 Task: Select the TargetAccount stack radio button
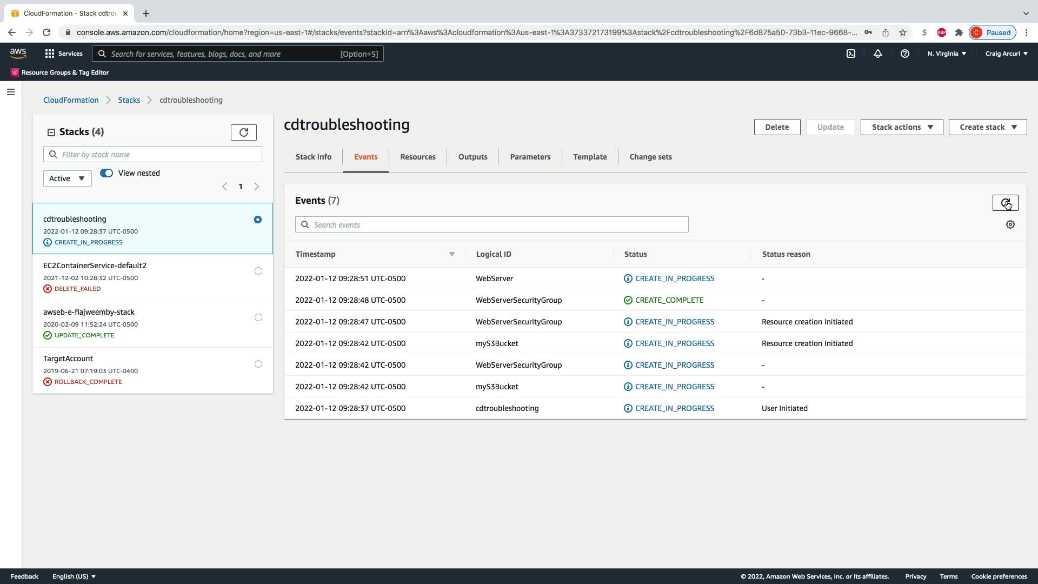click(x=258, y=364)
